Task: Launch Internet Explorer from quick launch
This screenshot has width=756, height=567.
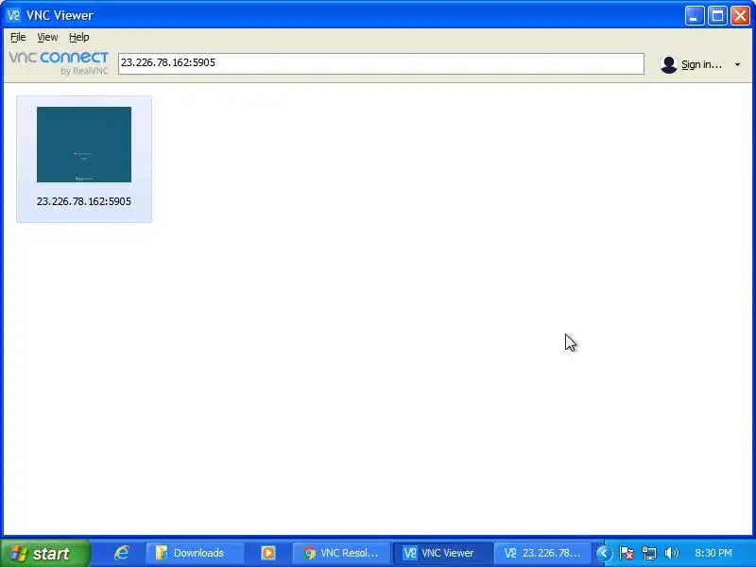Action: point(121,553)
